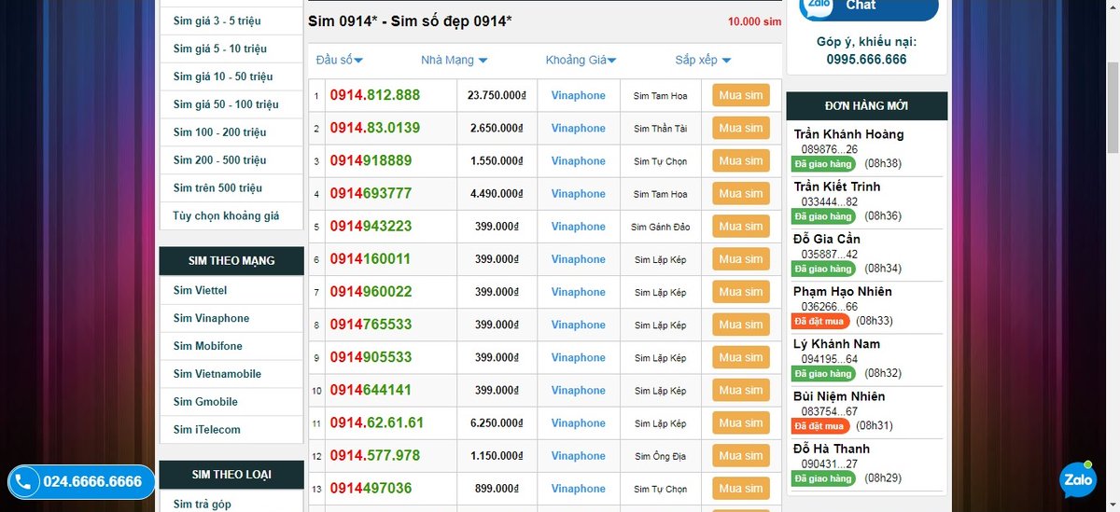Click Mua sim for 0914.812.888
1120x512 pixels.
(x=741, y=95)
